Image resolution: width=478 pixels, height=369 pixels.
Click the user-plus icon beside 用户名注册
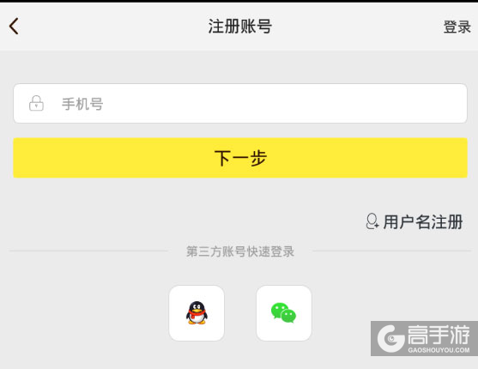pos(372,221)
